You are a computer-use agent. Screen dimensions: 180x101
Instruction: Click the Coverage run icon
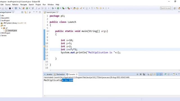tap(63, 8)
